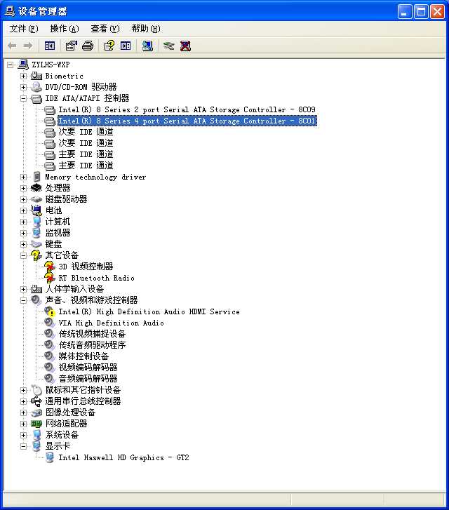Expand the Memory technology driver node
Screen dimensions: 449x510
[x=23, y=177]
